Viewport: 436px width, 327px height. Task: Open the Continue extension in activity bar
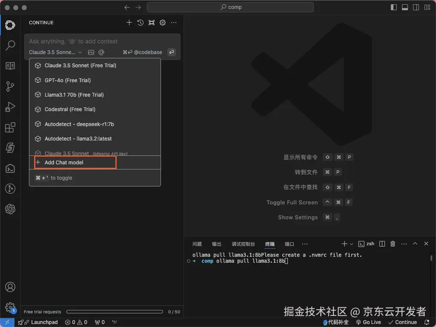(10, 25)
